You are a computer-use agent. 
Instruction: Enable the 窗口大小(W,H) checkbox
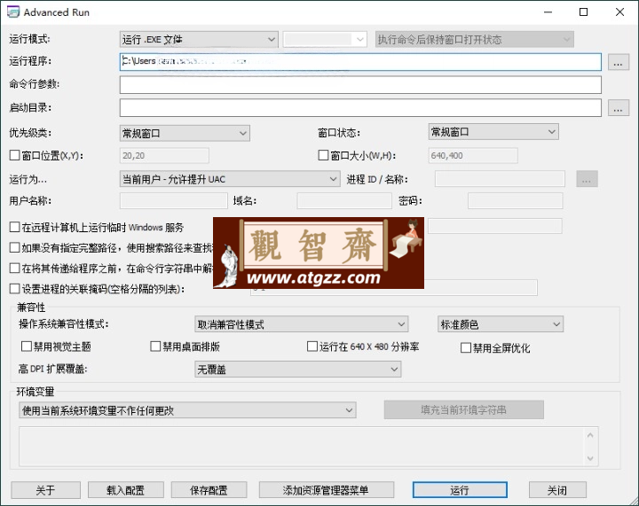tap(323, 155)
